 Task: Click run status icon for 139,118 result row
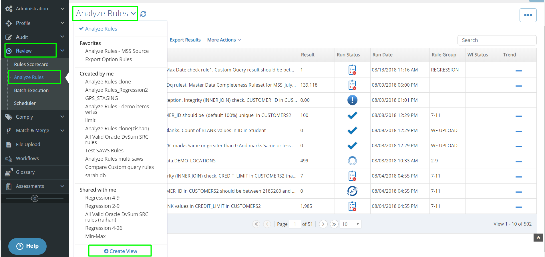[352, 85]
